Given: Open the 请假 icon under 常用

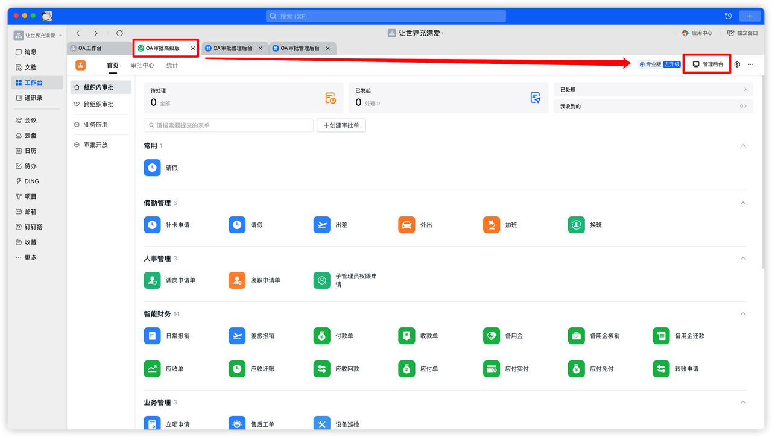Looking at the screenshot, I should (x=152, y=168).
